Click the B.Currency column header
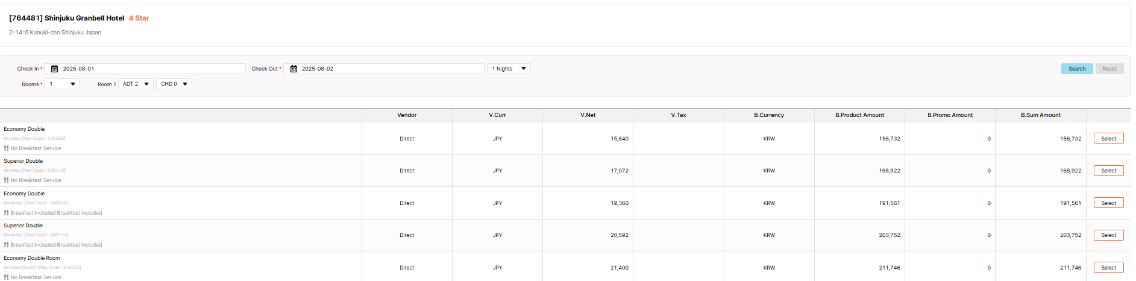Image resolution: width=1136 pixels, height=281 pixels. (769, 115)
